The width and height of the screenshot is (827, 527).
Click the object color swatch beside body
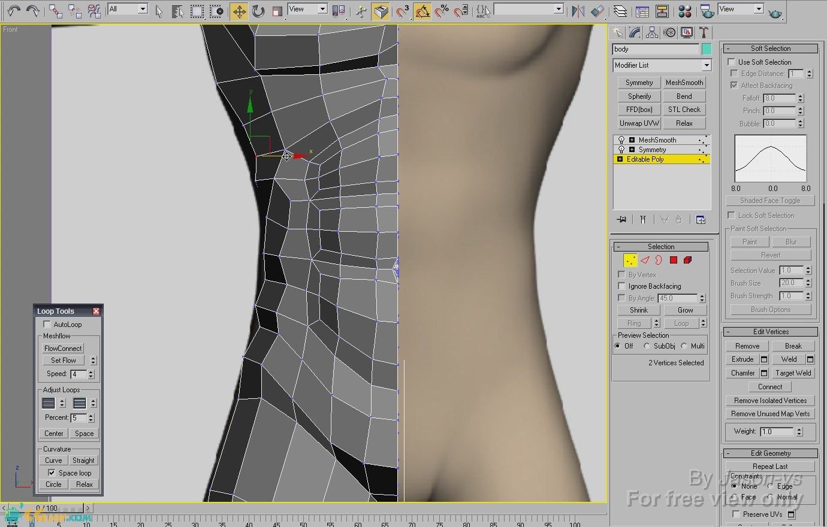(707, 49)
